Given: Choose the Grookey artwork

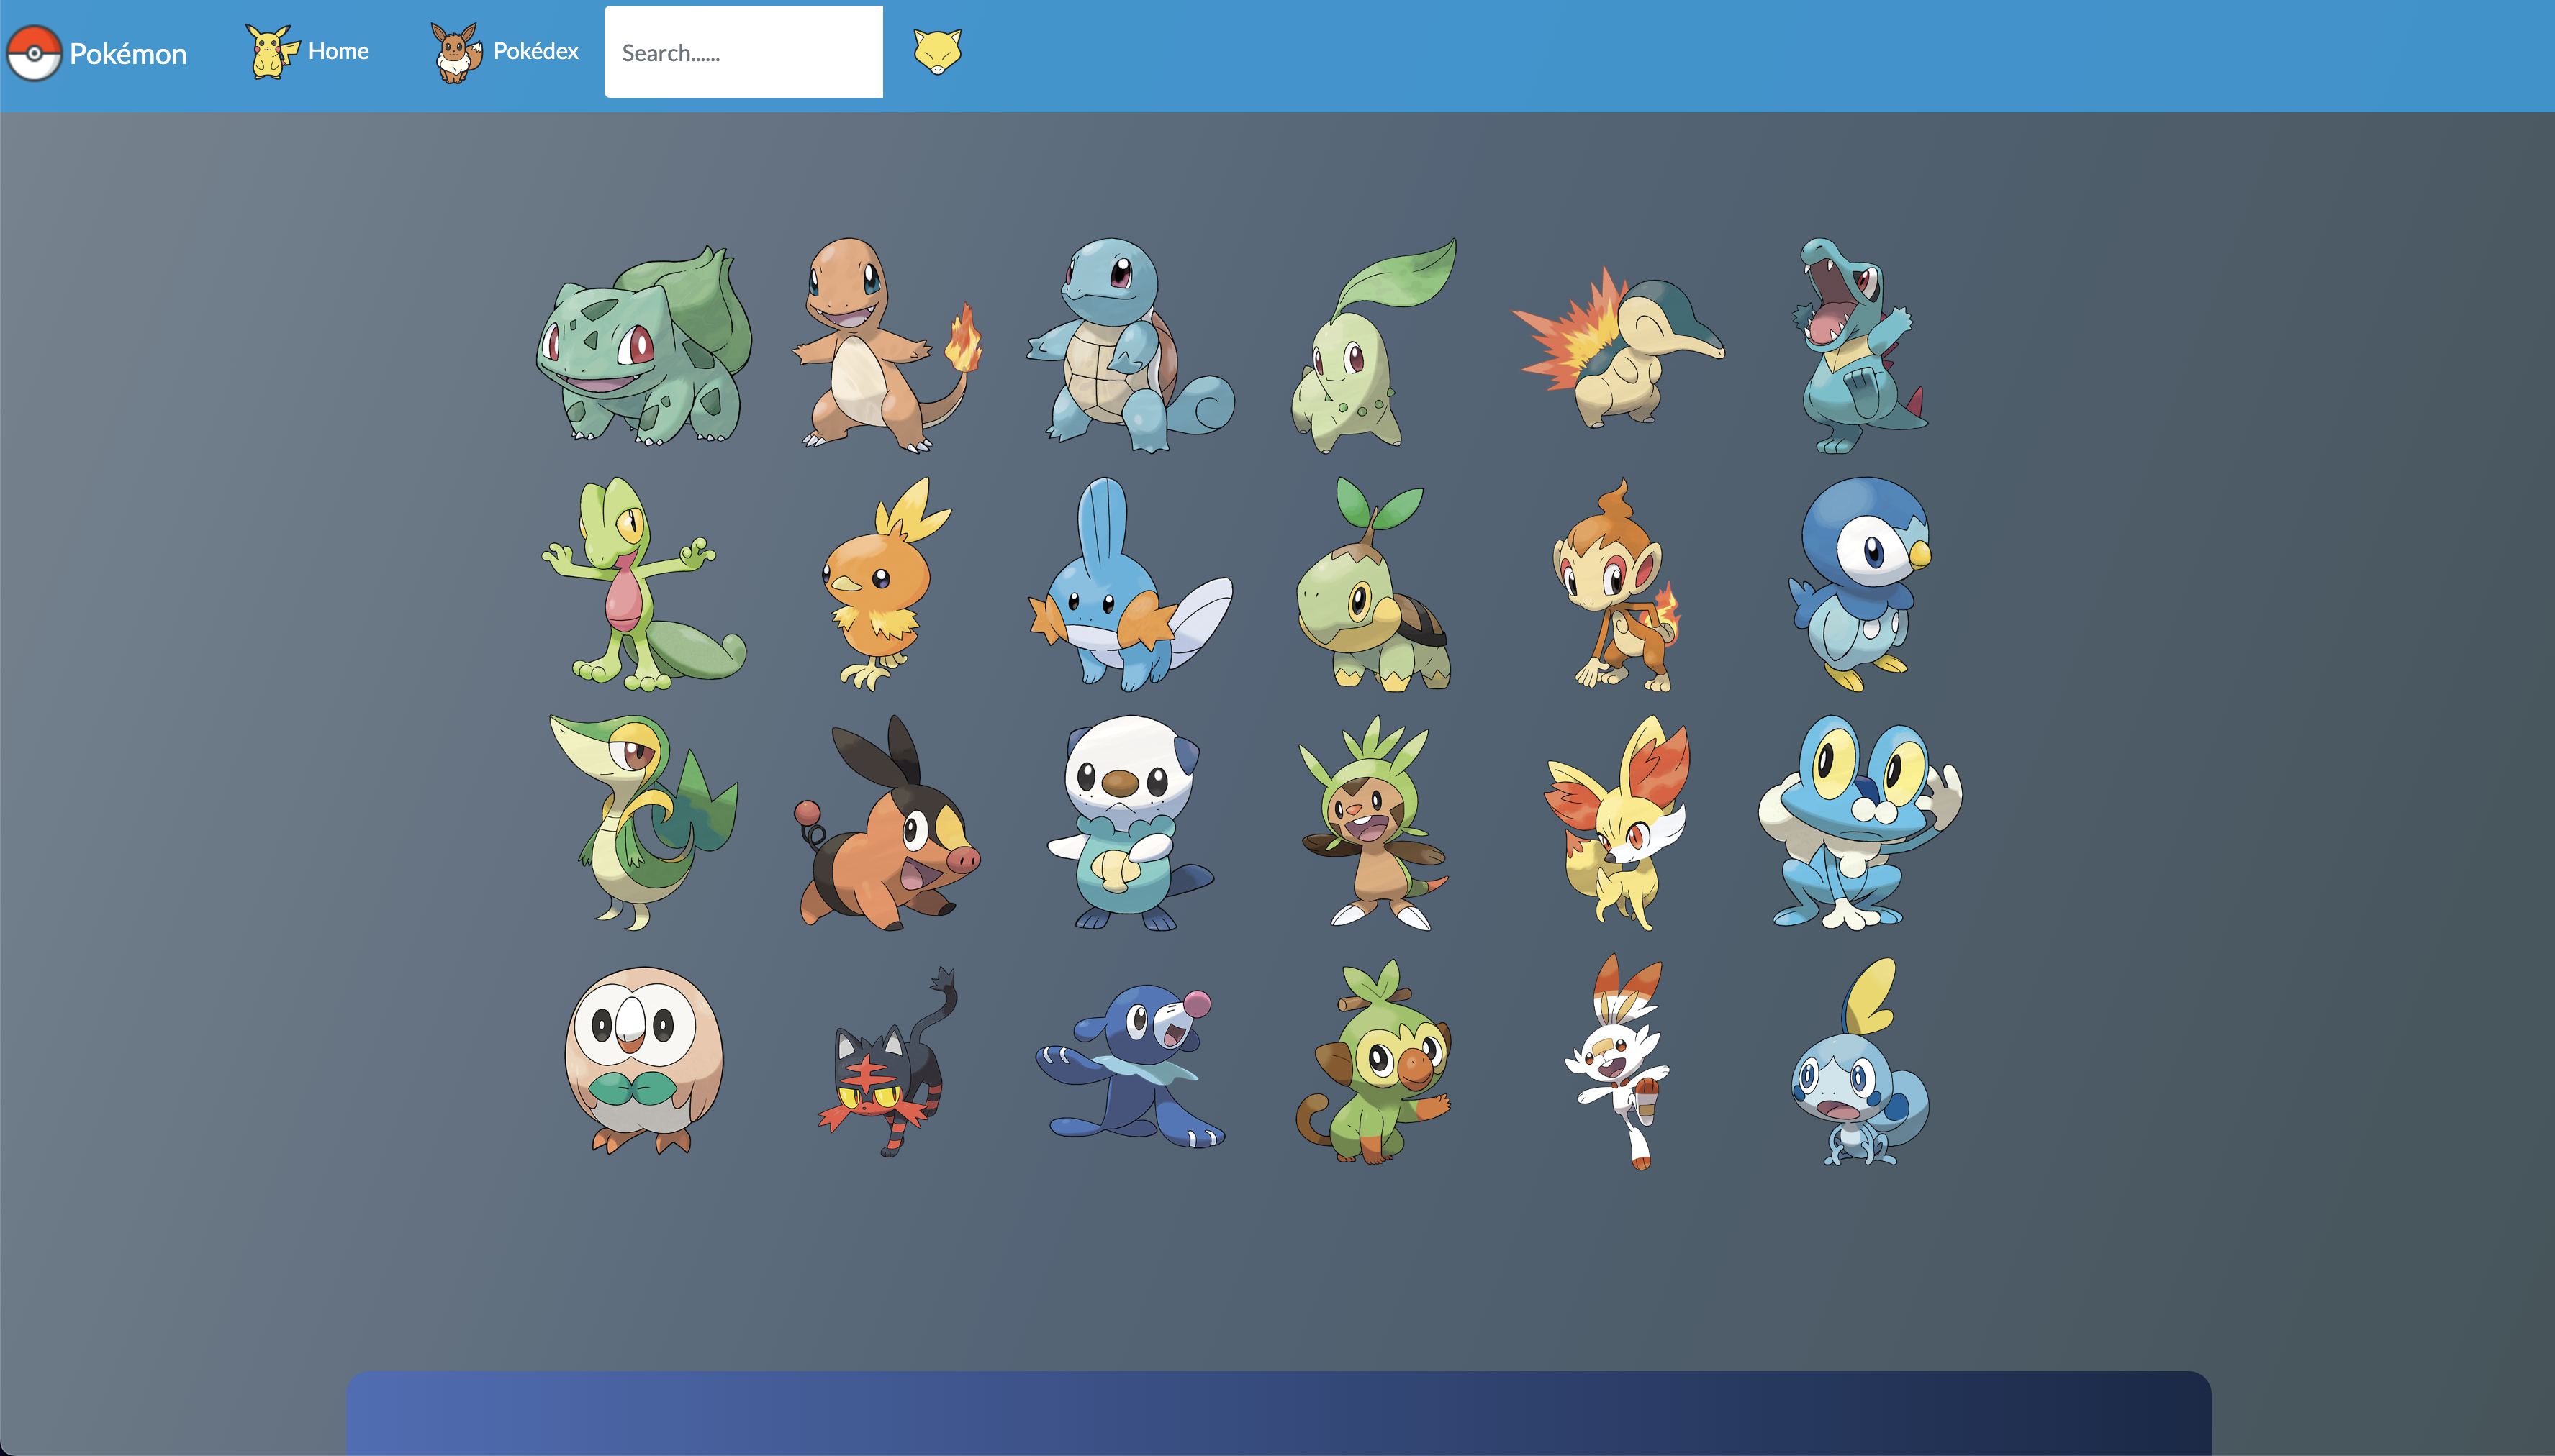Looking at the screenshot, I should (1373, 1061).
